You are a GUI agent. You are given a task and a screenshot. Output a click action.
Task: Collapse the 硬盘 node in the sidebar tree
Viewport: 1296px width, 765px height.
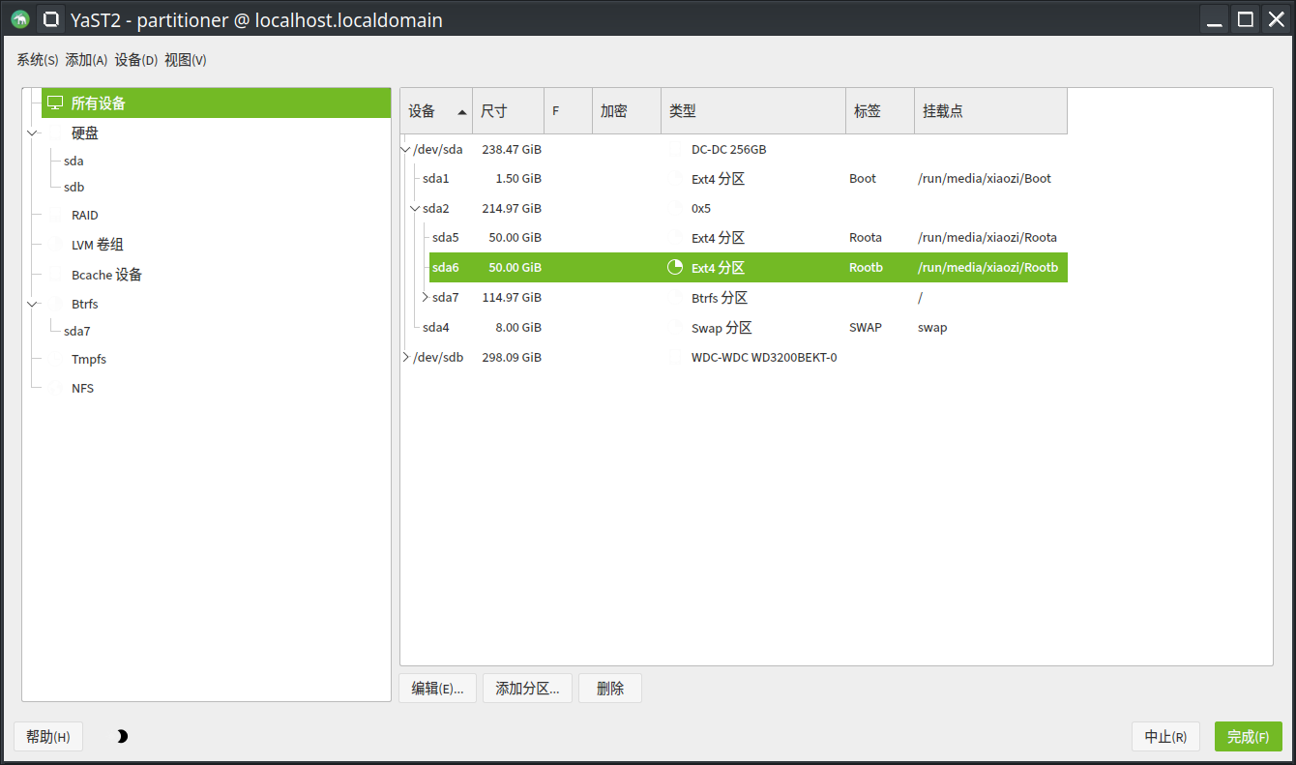(33, 132)
